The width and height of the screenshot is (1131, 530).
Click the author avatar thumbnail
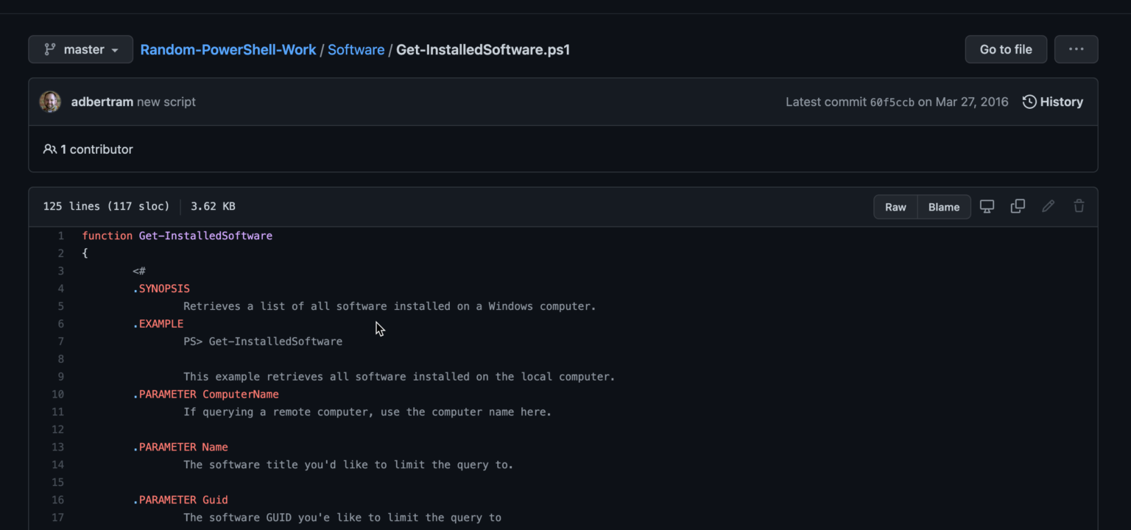click(50, 102)
